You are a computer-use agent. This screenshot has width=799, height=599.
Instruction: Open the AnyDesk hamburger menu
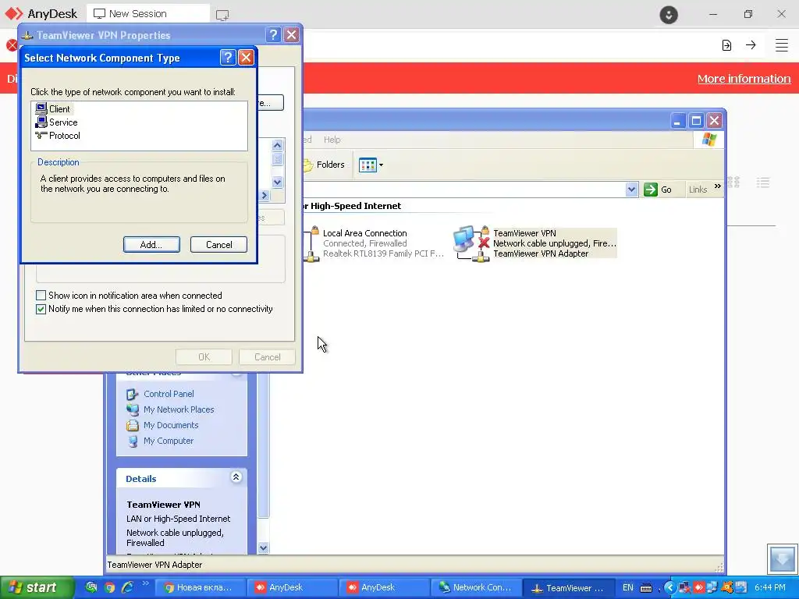tap(782, 45)
